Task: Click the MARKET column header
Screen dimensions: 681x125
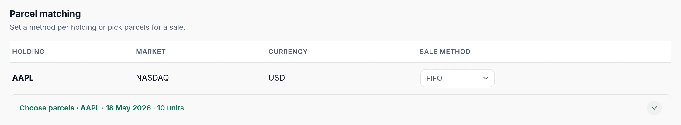Action: tap(150, 52)
